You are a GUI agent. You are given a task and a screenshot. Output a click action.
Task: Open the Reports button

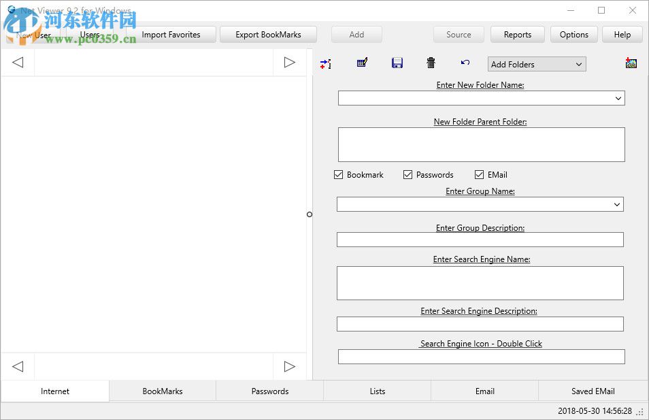tap(518, 35)
